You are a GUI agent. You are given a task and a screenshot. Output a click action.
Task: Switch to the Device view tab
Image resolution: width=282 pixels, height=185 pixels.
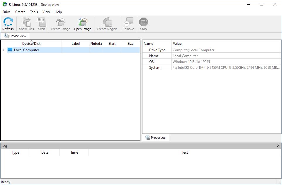click(15, 36)
